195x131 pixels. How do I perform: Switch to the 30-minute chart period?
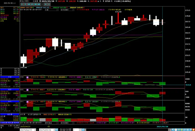[36, 4]
